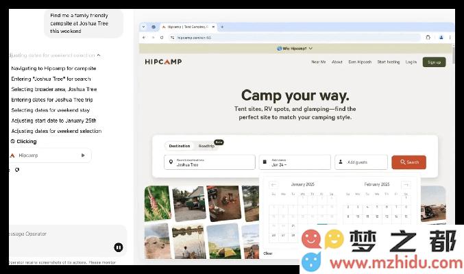Click step 'Adjusting start date to January 25th'

pos(54,121)
